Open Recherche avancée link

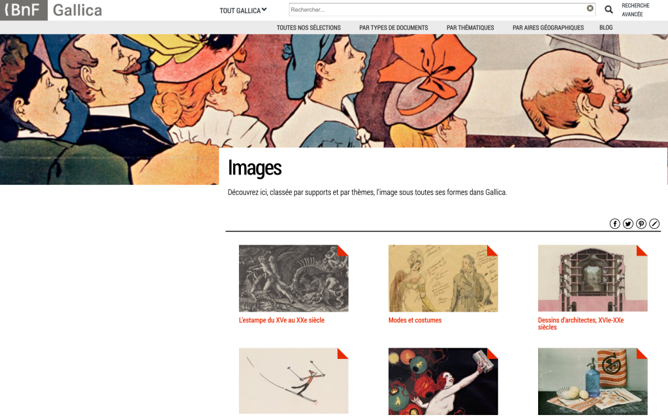(x=635, y=10)
